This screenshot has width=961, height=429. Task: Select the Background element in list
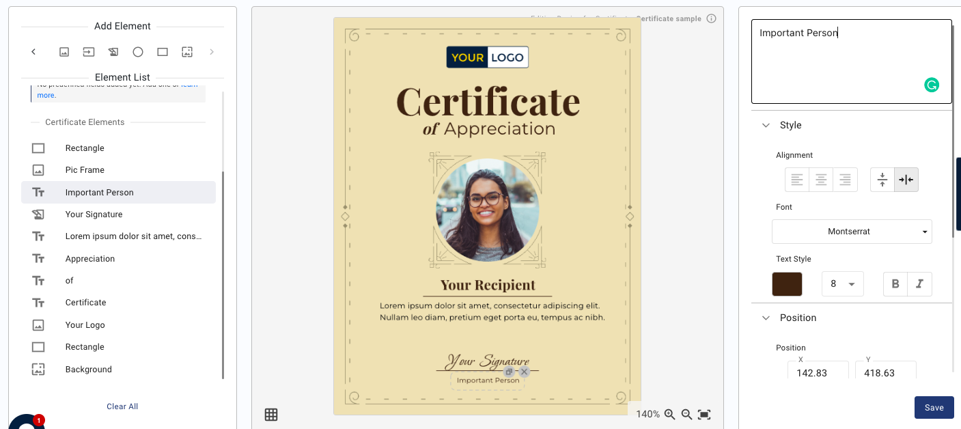[118, 370]
